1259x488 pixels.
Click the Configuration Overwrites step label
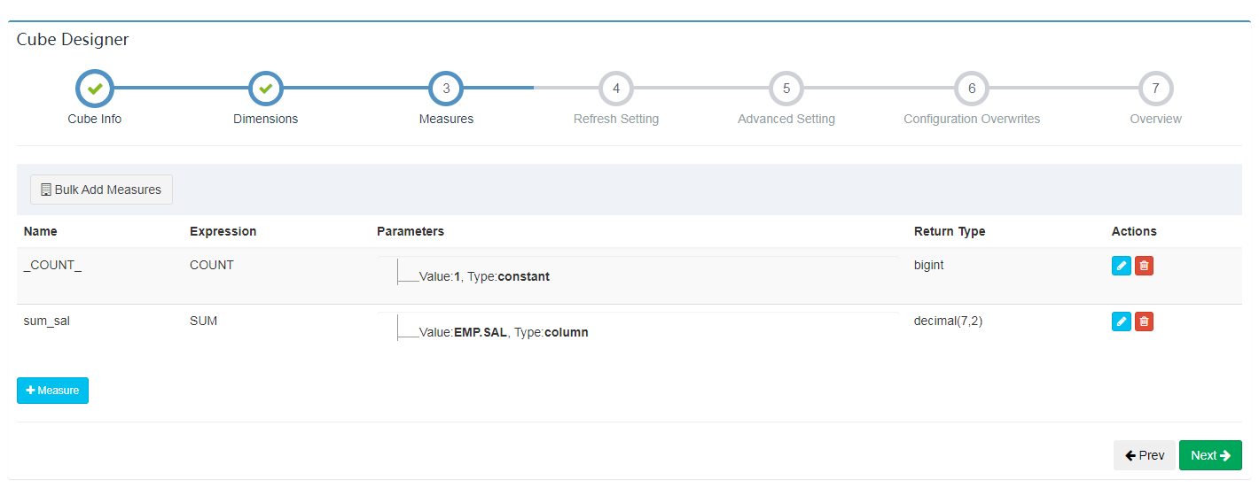tap(972, 119)
